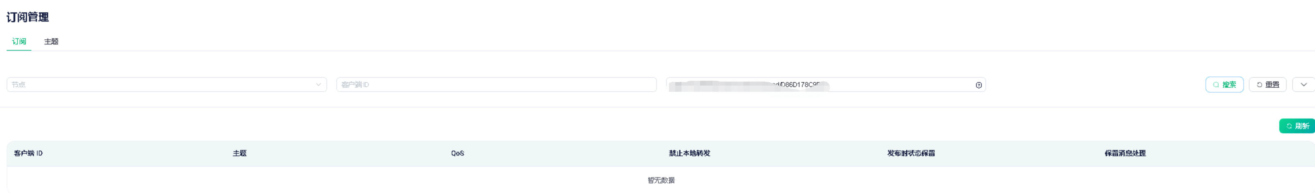The width and height of the screenshot is (1315, 193).
Task: Click the reset arrow icon beside 重置
Action: 1259,85
